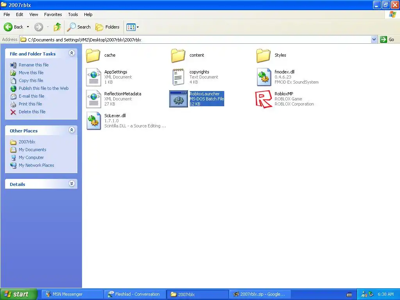The height and width of the screenshot is (300, 400).
Task: Select the RobloxLauncher file name text
Action: [205, 94]
